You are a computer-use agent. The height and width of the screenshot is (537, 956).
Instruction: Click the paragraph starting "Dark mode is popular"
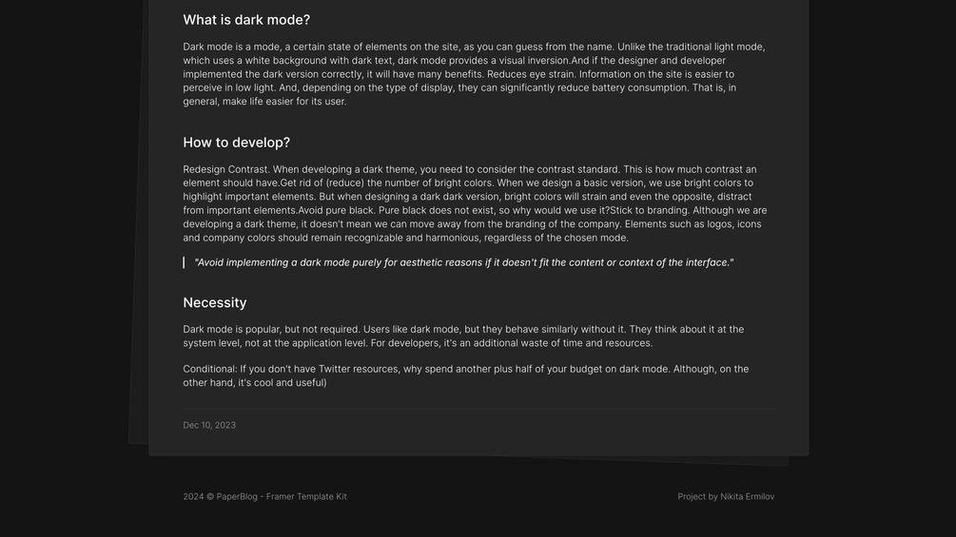[x=463, y=336]
